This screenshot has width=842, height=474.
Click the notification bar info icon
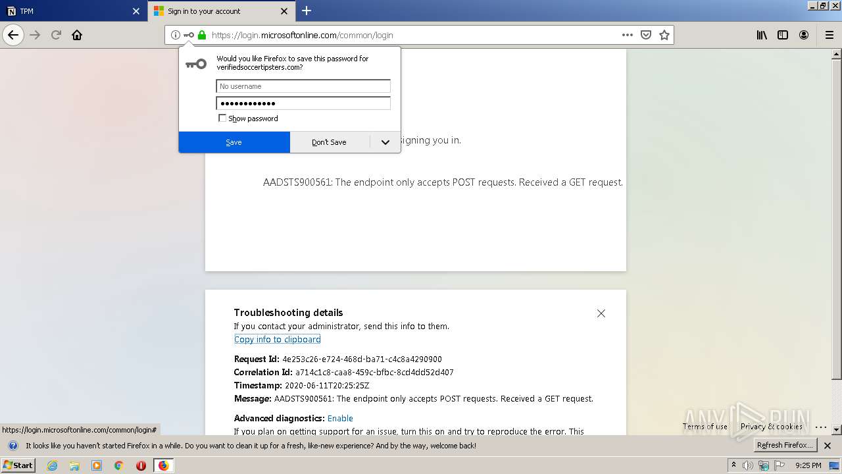point(12,446)
